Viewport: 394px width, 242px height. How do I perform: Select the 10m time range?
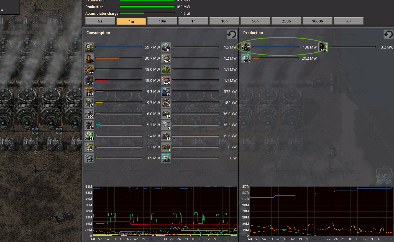[162, 21]
